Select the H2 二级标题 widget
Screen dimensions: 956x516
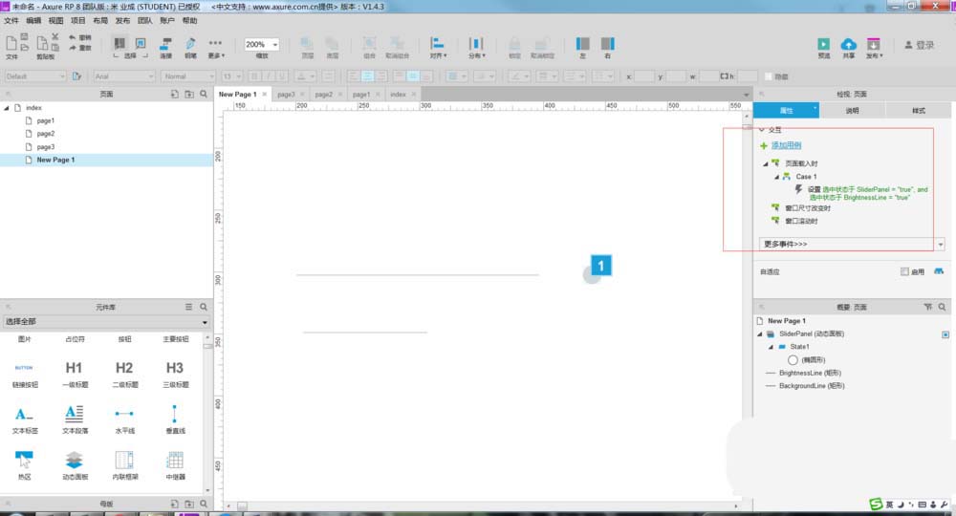click(124, 374)
